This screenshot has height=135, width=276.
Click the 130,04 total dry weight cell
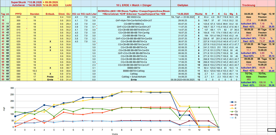click(262, 85)
